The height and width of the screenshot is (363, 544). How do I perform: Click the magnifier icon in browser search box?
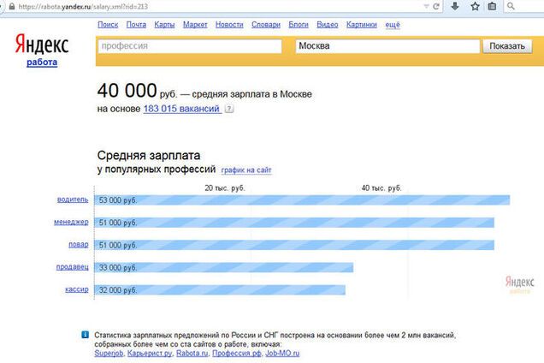click(x=511, y=6)
